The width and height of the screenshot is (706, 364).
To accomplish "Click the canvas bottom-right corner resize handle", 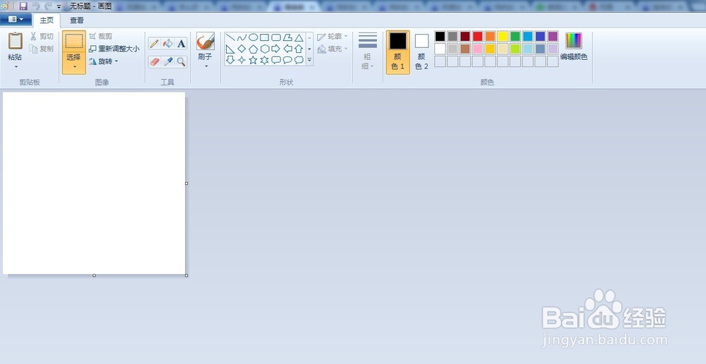I will (187, 275).
